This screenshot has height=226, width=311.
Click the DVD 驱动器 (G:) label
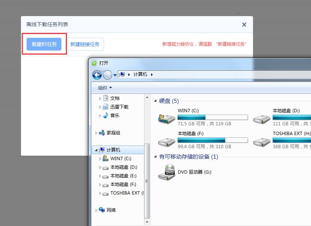[x=195, y=172]
